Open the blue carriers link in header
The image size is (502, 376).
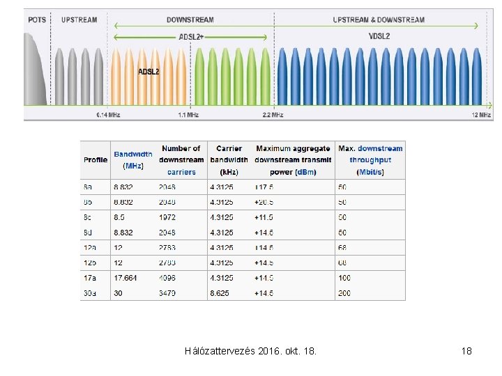tap(181, 172)
